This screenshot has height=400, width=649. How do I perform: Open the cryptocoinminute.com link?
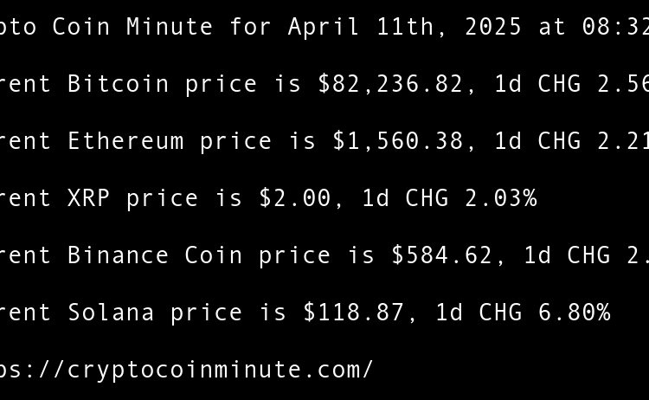click(x=186, y=370)
